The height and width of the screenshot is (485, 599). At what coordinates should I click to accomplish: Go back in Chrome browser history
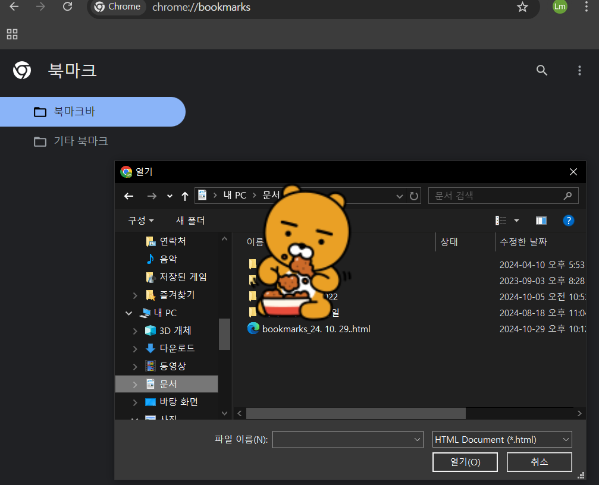click(14, 7)
